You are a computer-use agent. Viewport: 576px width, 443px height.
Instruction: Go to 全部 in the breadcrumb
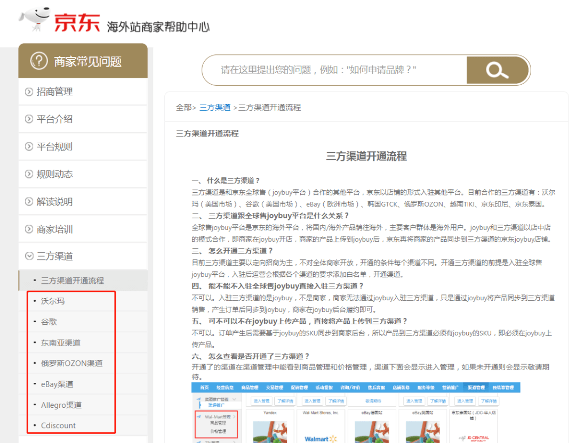coord(183,108)
